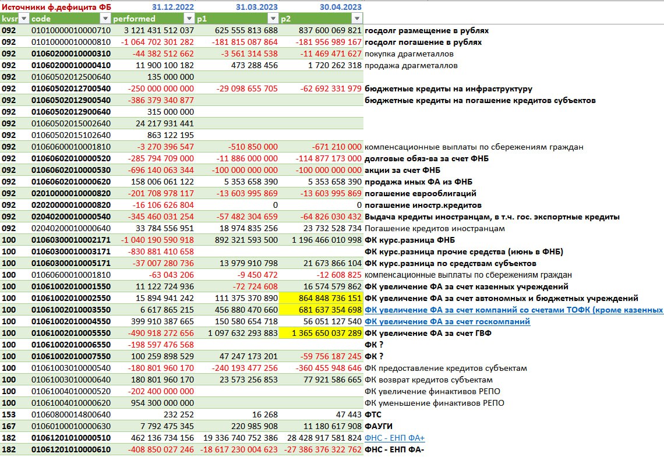The image size is (664, 457).
Task: Select the title cell 'Источники ф.дефицита ФБ'
Action: click(56, 7)
